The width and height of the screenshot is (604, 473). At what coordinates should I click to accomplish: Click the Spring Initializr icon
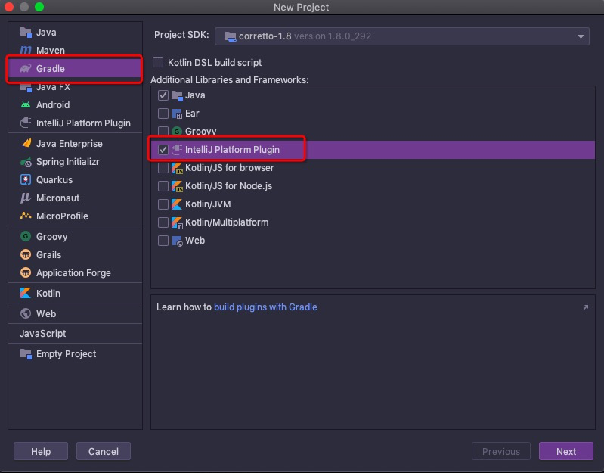coord(26,162)
